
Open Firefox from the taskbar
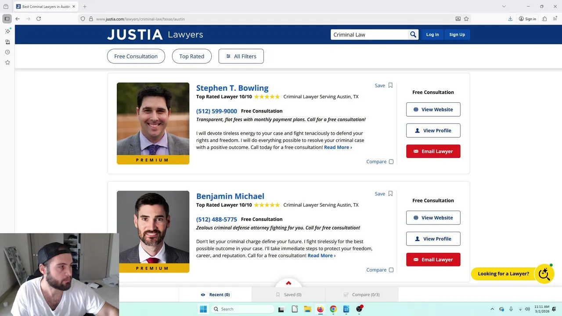[320, 309]
